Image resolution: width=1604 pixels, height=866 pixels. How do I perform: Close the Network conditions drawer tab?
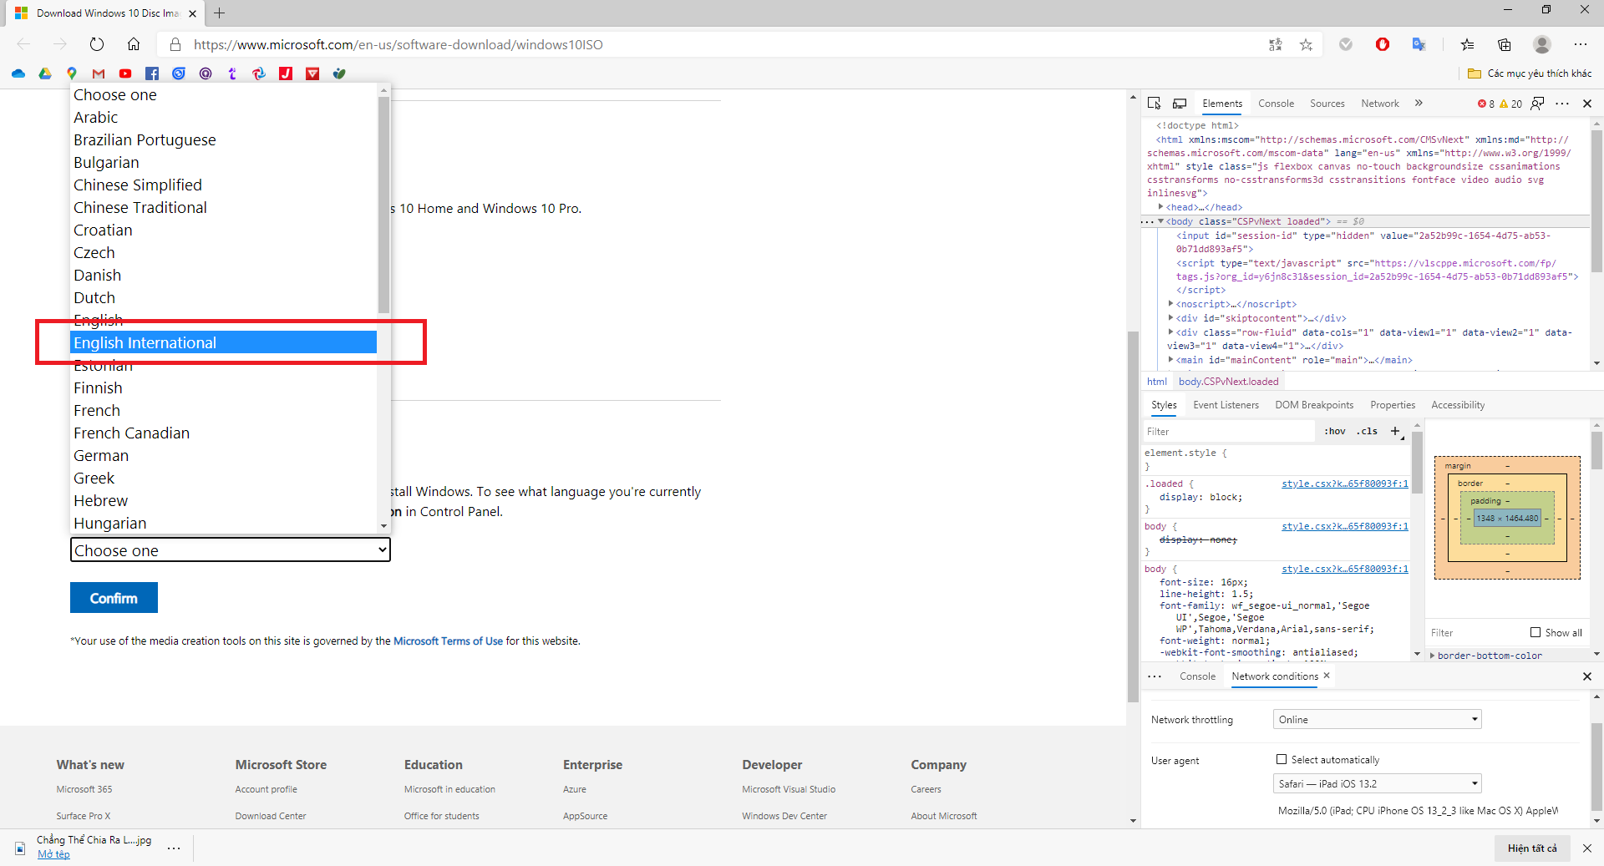tap(1327, 676)
